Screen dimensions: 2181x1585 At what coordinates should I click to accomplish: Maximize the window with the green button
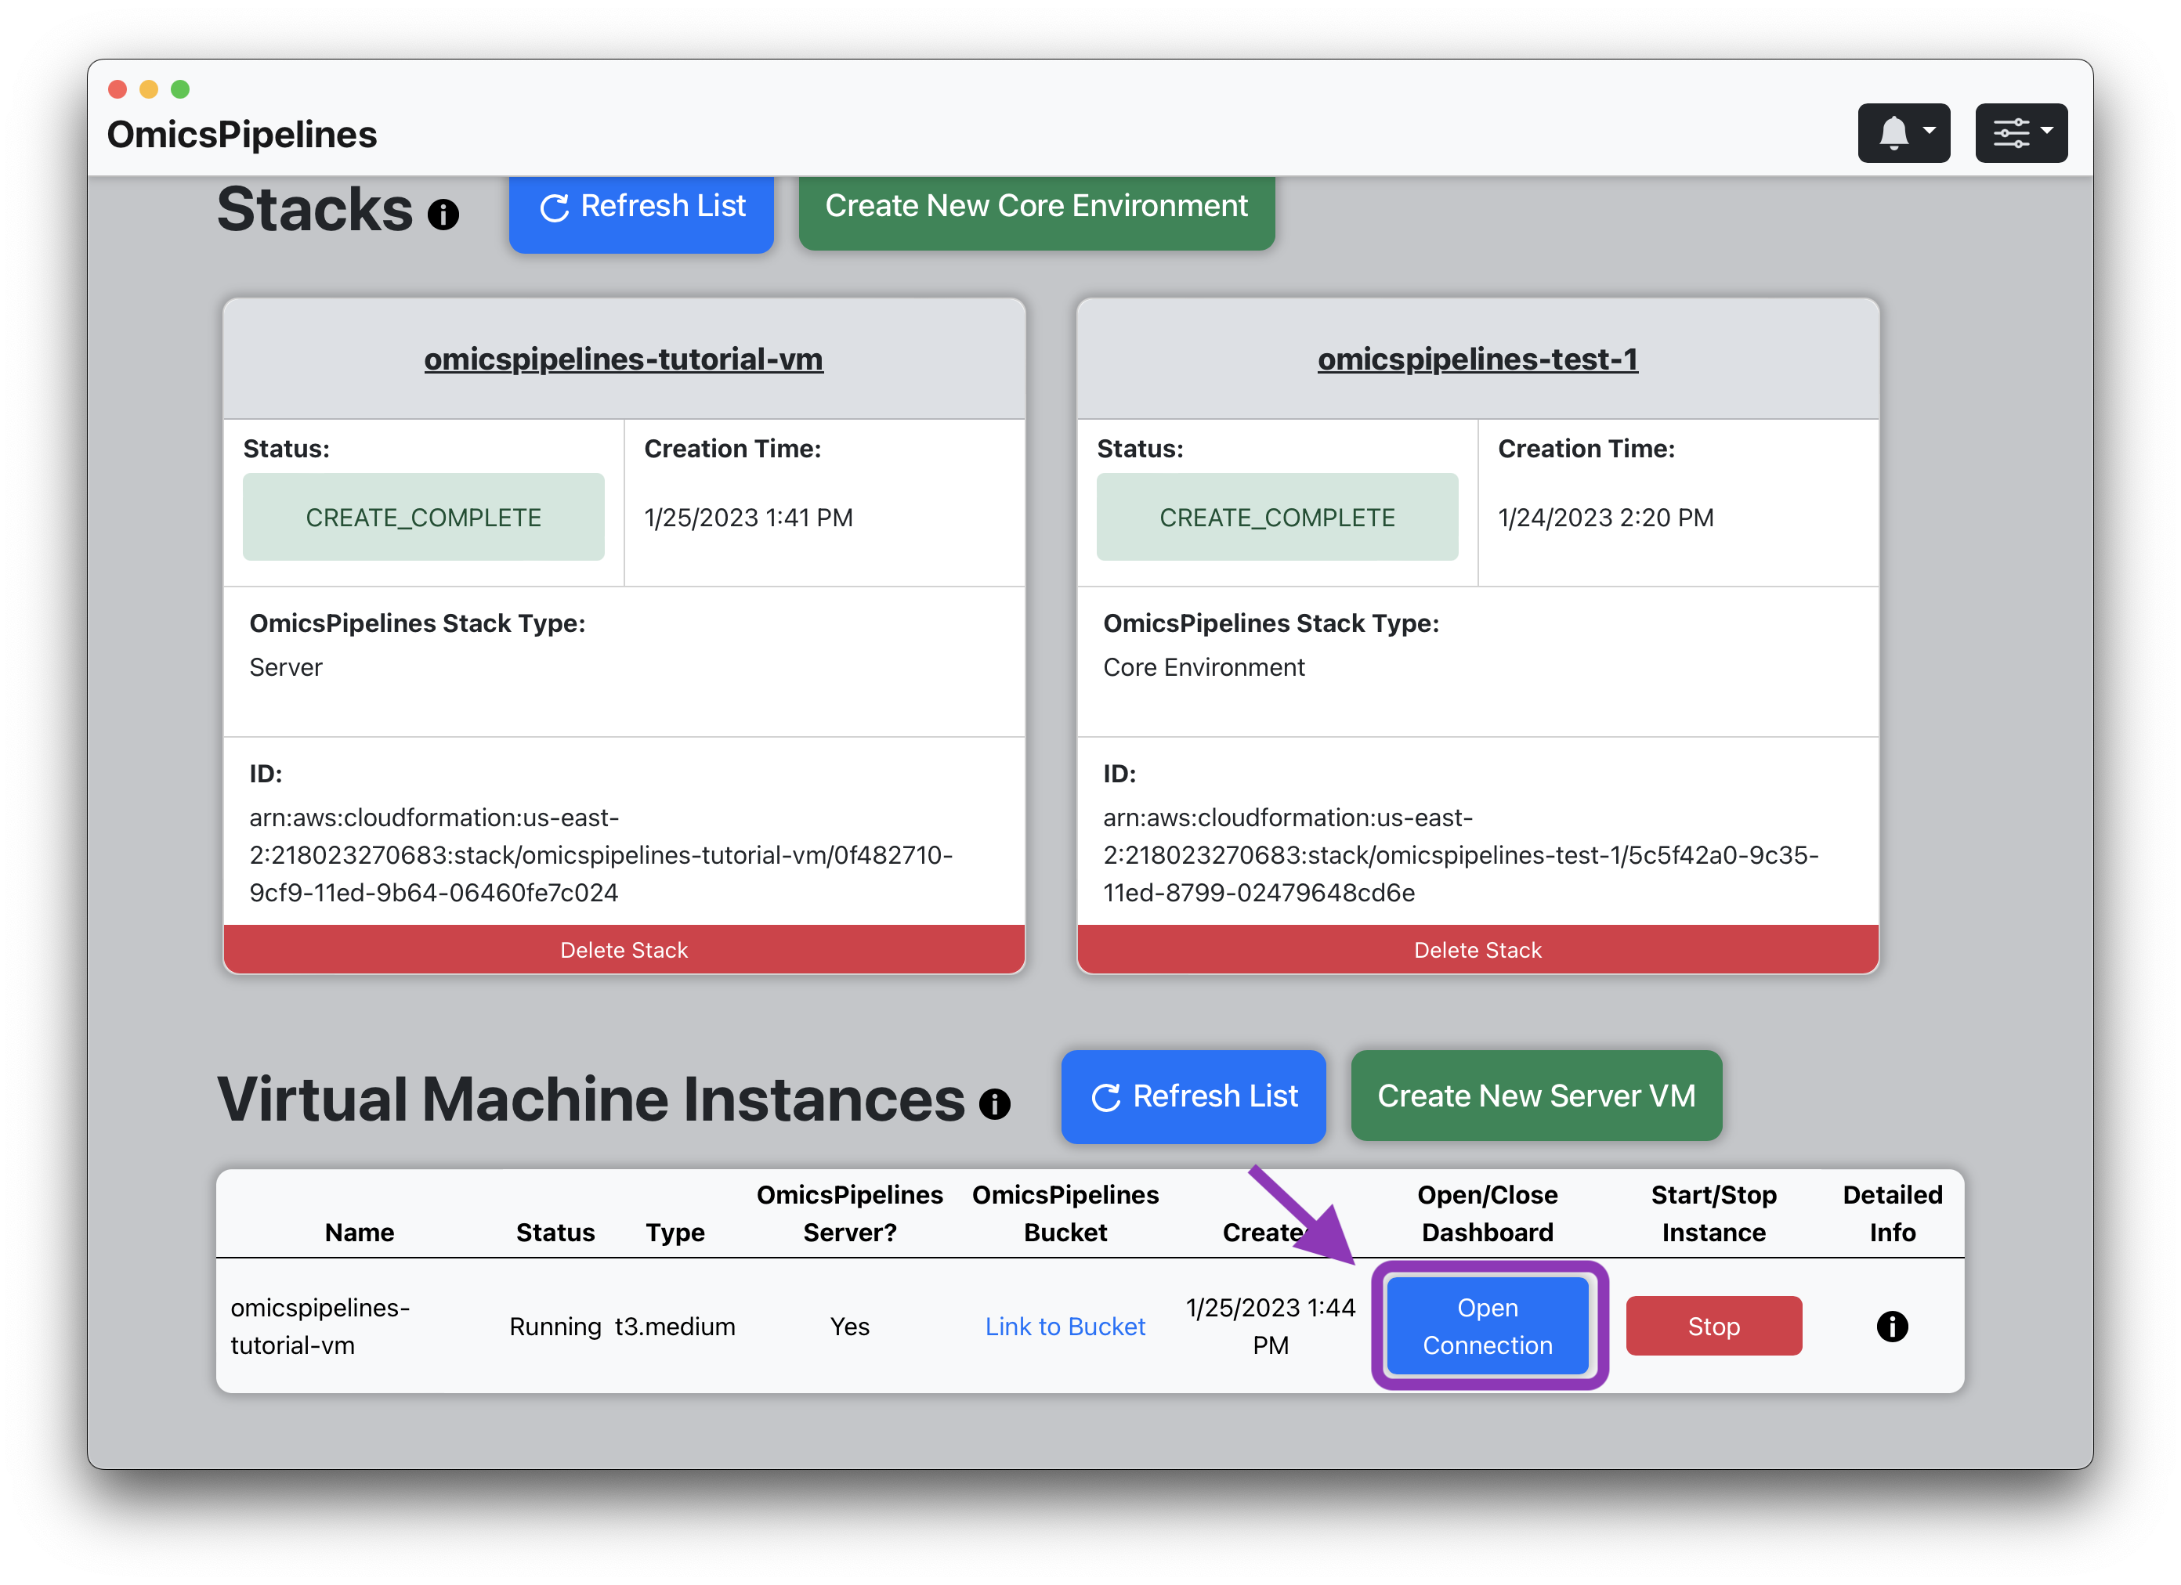click(x=180, y=89)
